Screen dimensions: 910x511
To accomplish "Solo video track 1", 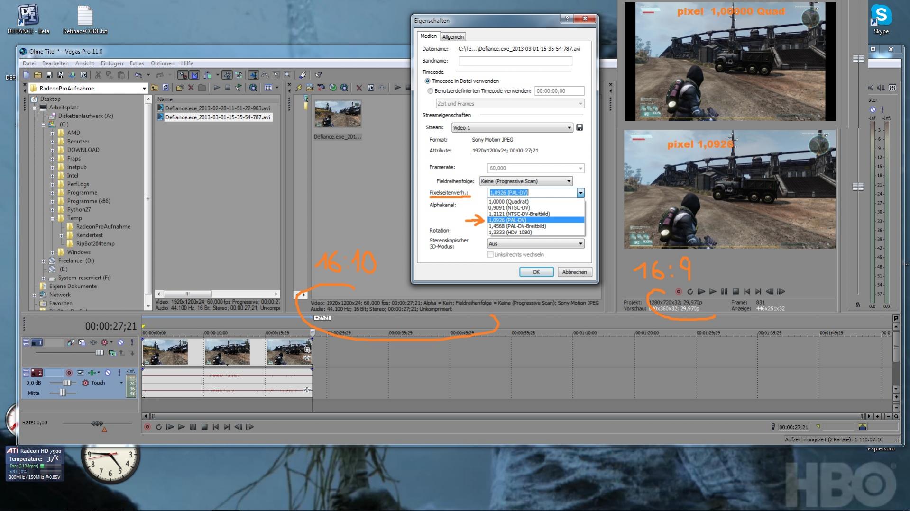I will pos(132,342).
